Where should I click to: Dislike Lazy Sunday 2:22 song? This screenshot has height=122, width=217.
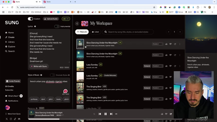click(x=170, y=66)
